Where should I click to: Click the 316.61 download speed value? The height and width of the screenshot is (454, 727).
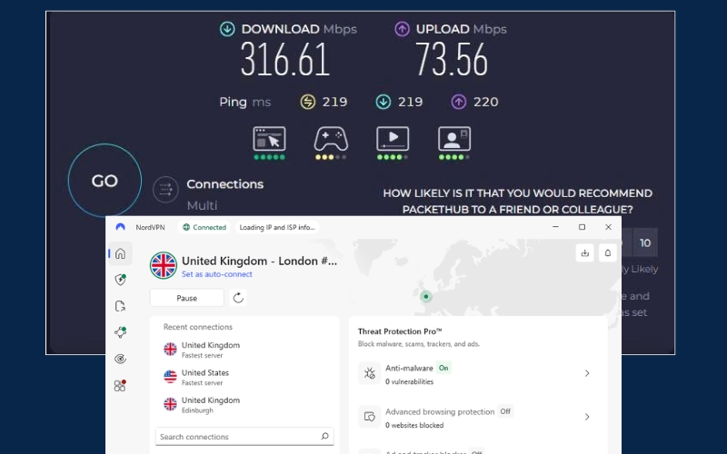pos(285,59)
